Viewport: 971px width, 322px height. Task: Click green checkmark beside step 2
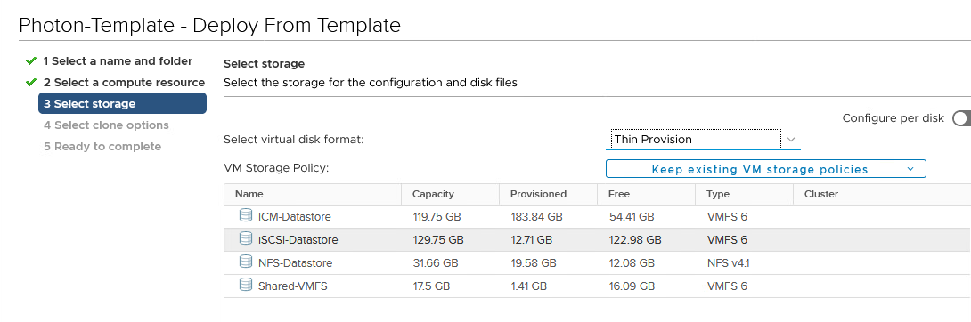pos(31,82)
